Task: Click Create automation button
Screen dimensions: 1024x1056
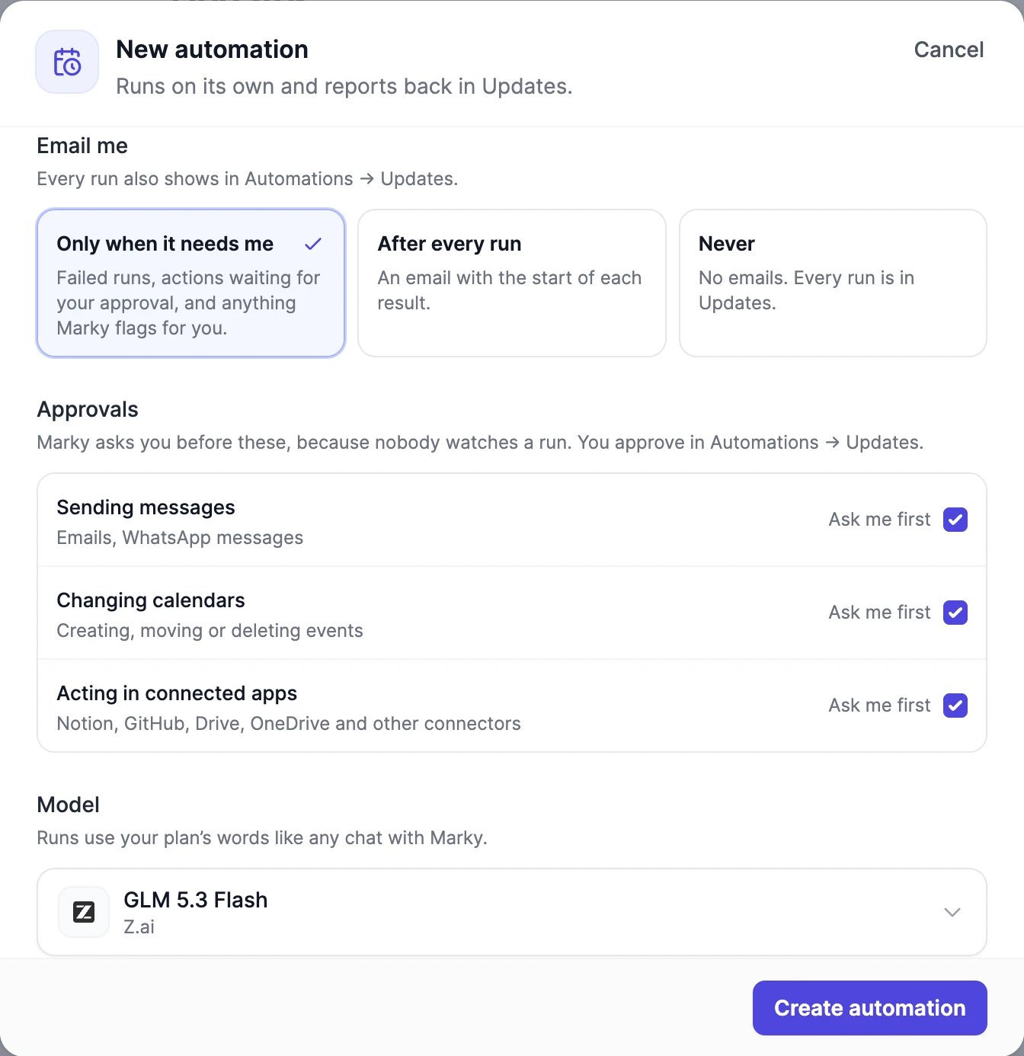Action: 870,1008
